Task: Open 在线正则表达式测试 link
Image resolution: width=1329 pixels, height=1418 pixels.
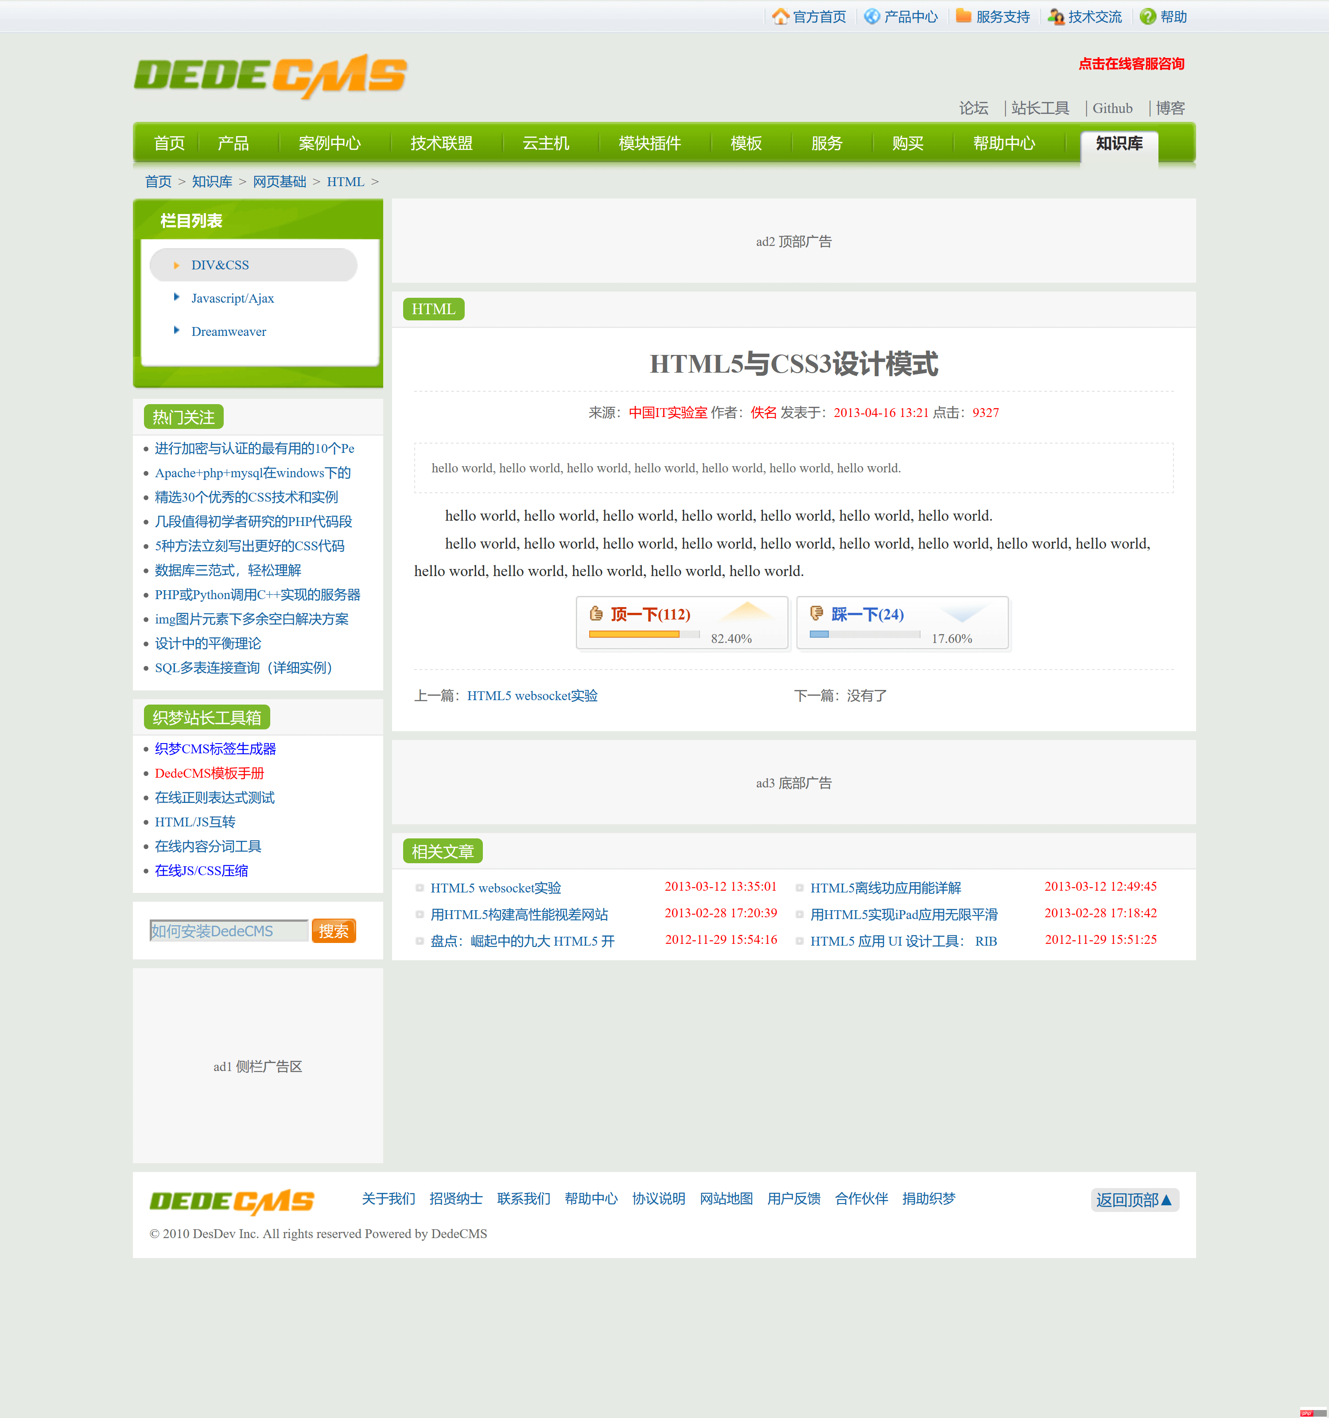Action: tap(214, 798)
